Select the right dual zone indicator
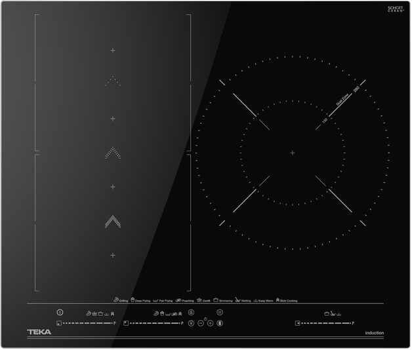This screenshot has height=350, width=412. pos(297,323)
